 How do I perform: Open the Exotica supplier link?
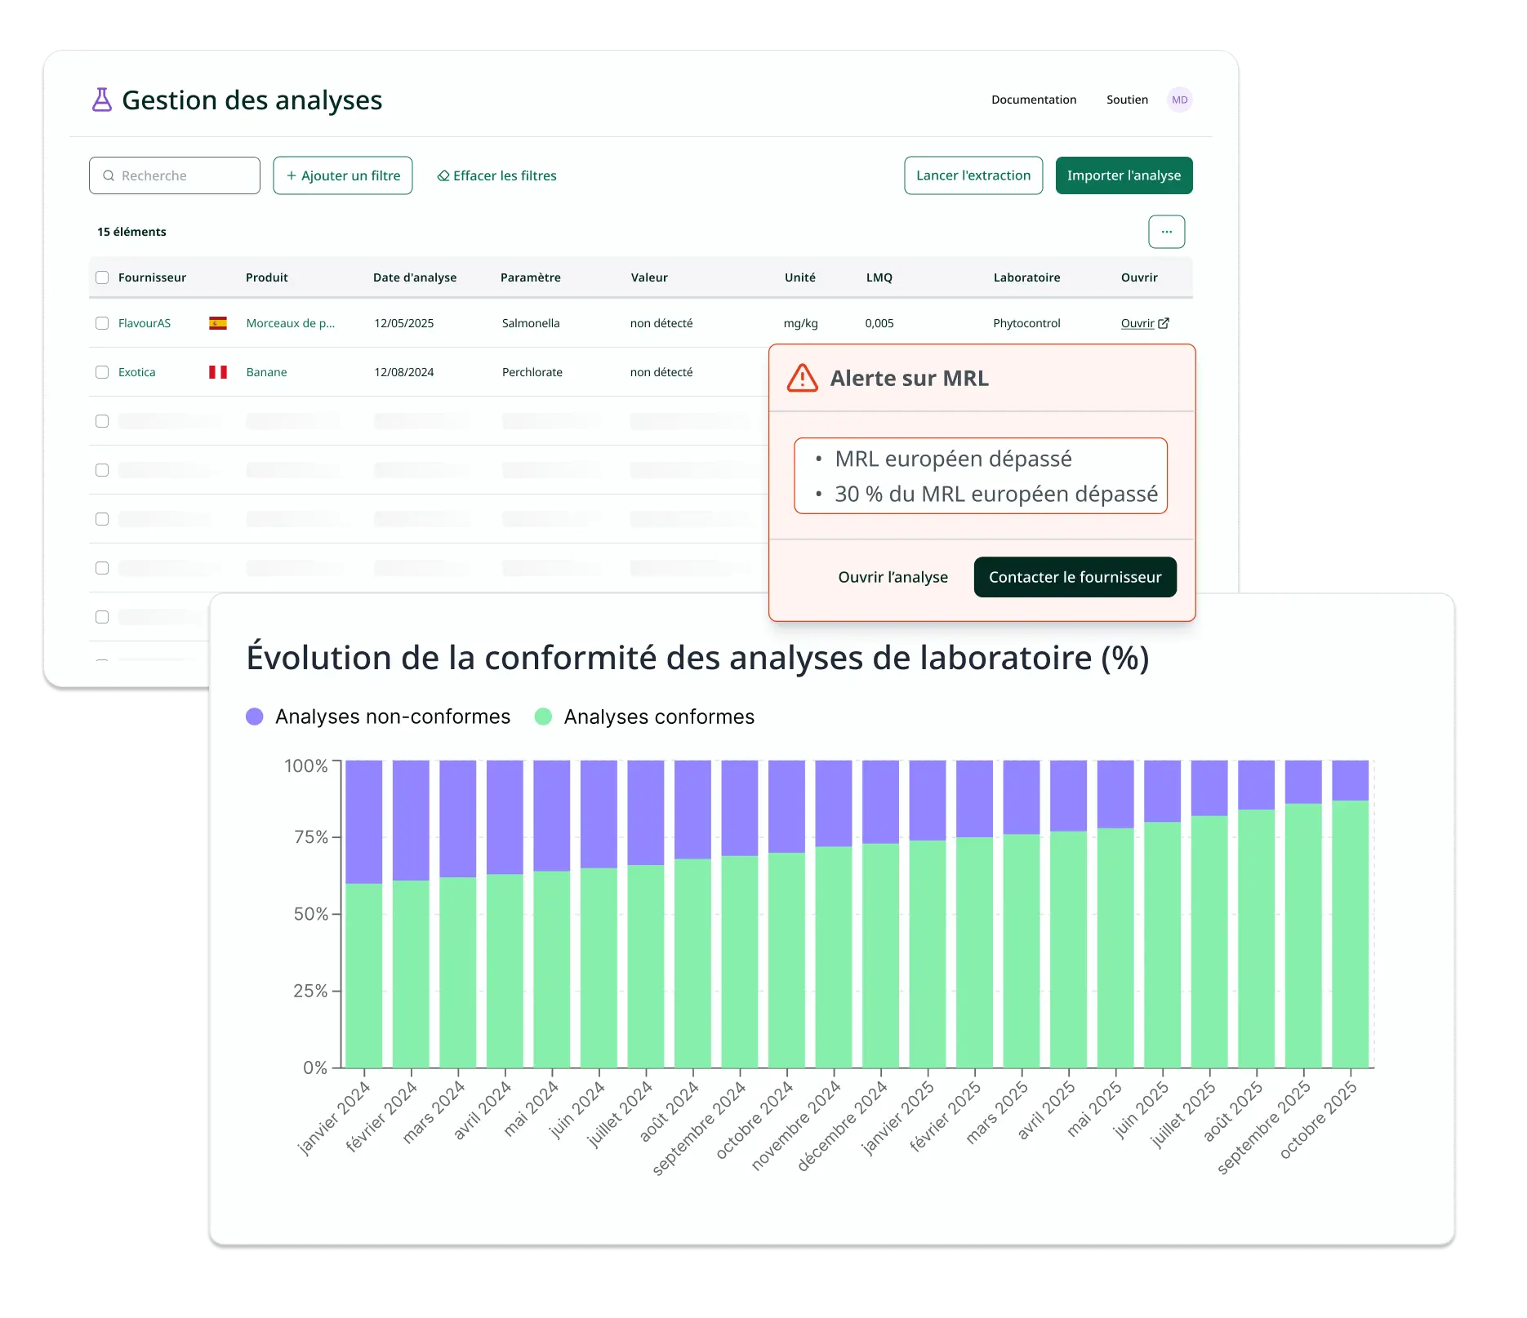coord(136,372)
